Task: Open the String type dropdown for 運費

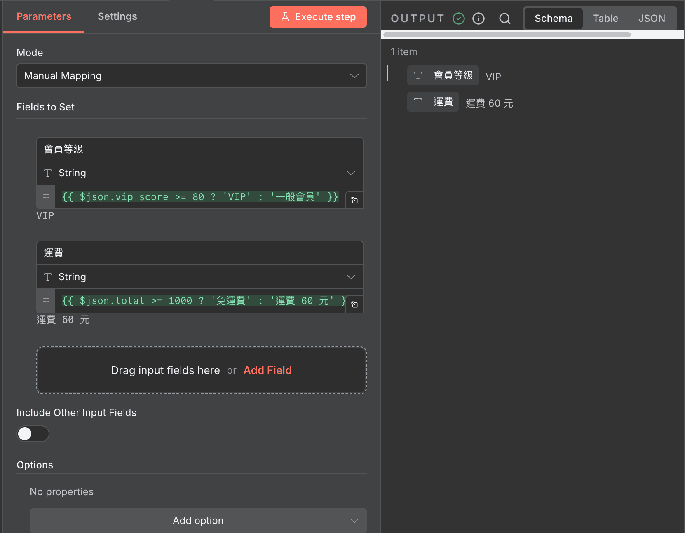Action: (x=199, y=277)
